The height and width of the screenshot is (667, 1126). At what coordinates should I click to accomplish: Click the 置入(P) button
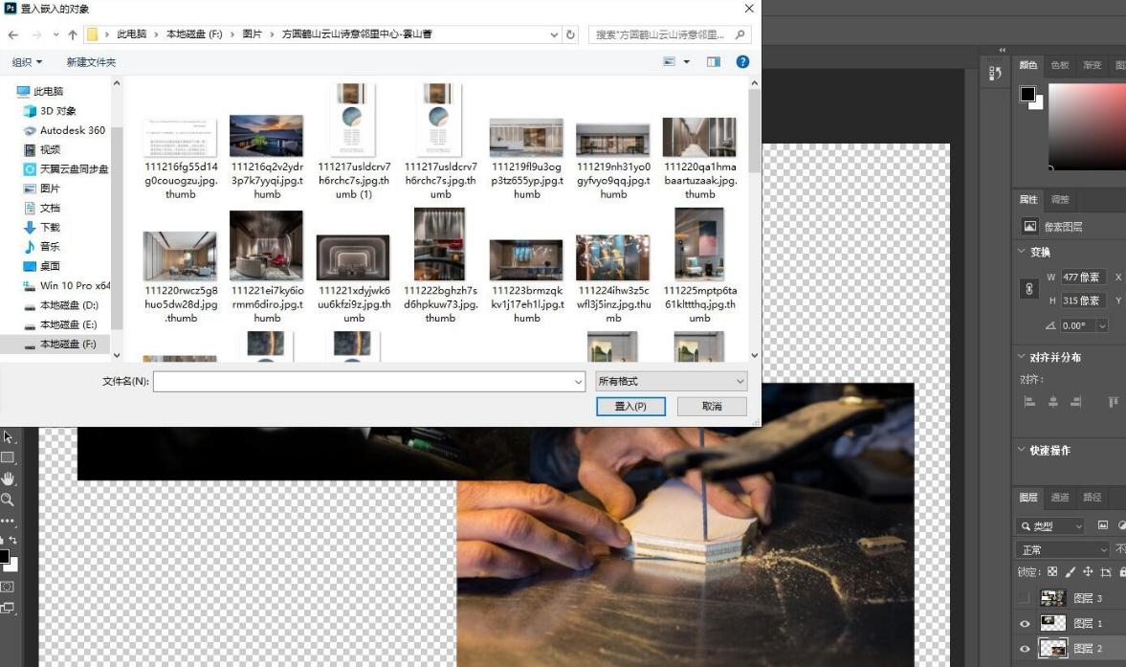tap(631, 406)
